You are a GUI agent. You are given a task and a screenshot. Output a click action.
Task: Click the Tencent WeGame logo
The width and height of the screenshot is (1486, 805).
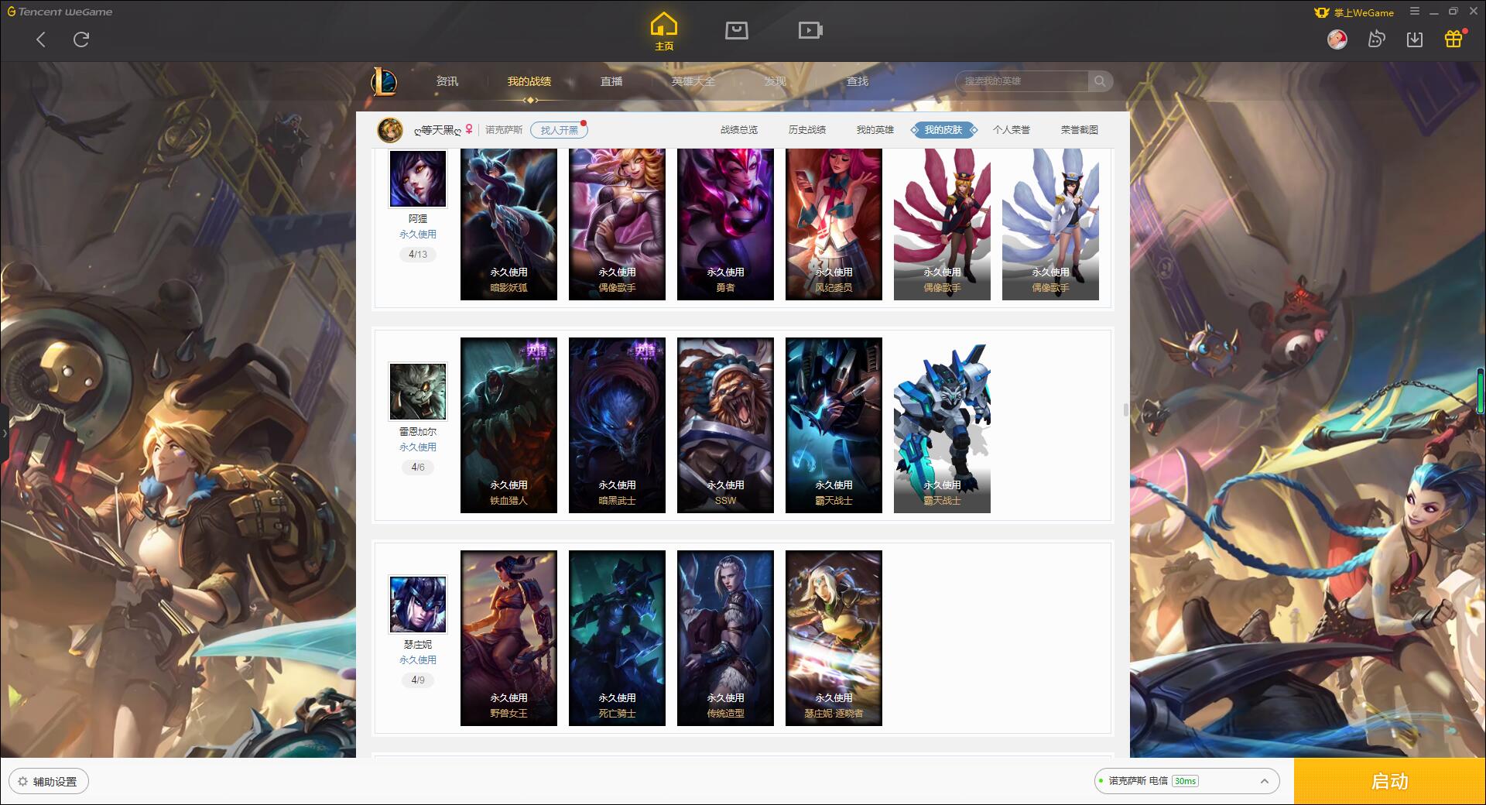click(x=60, y=12)
